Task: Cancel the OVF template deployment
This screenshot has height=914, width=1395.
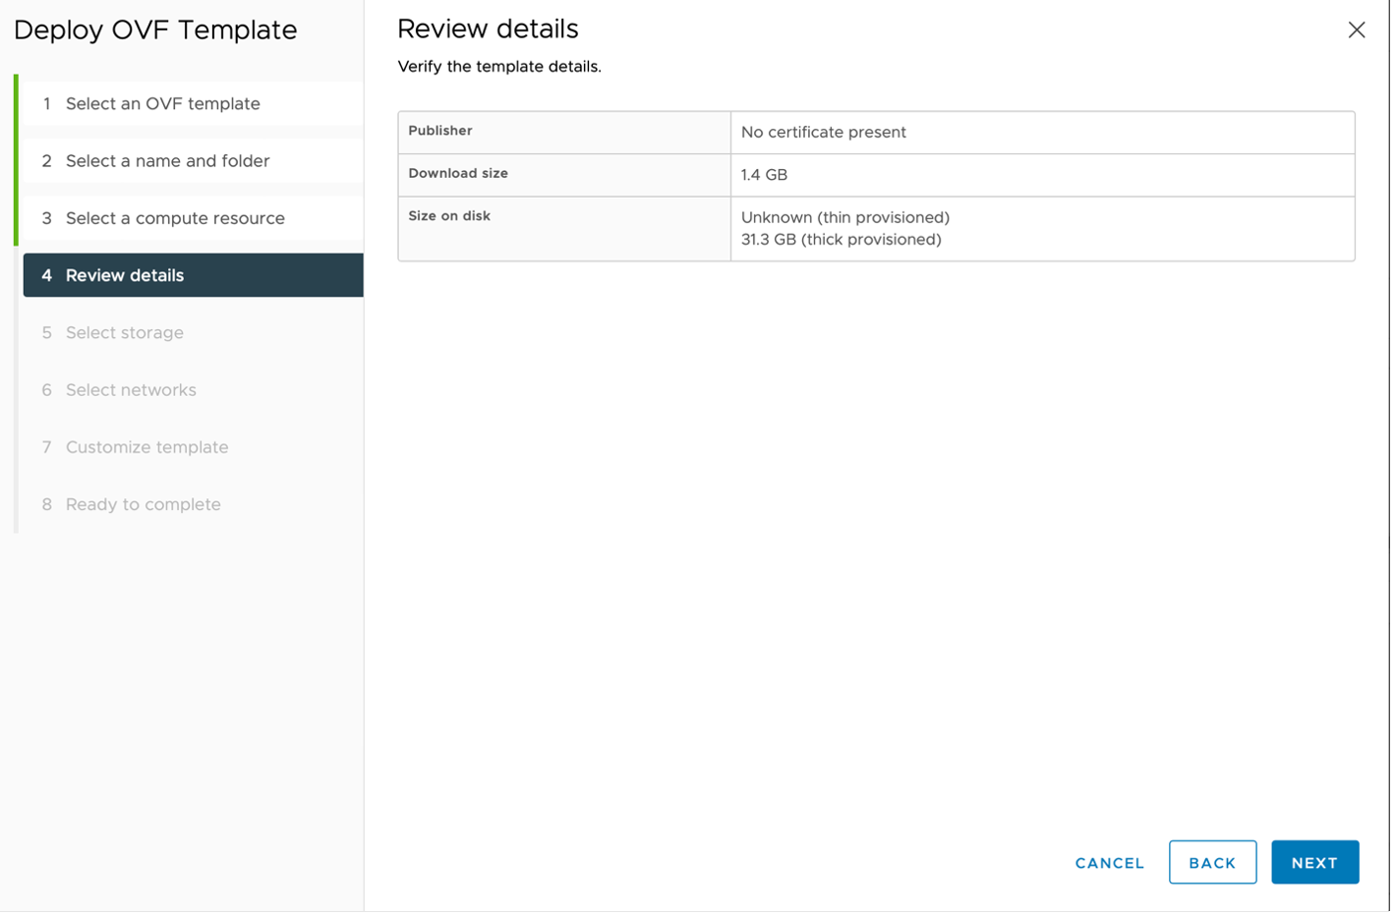Action: click(x=1108, y=863)
